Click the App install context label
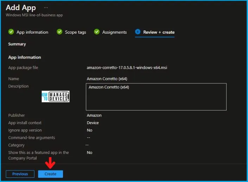 [25, 123]
